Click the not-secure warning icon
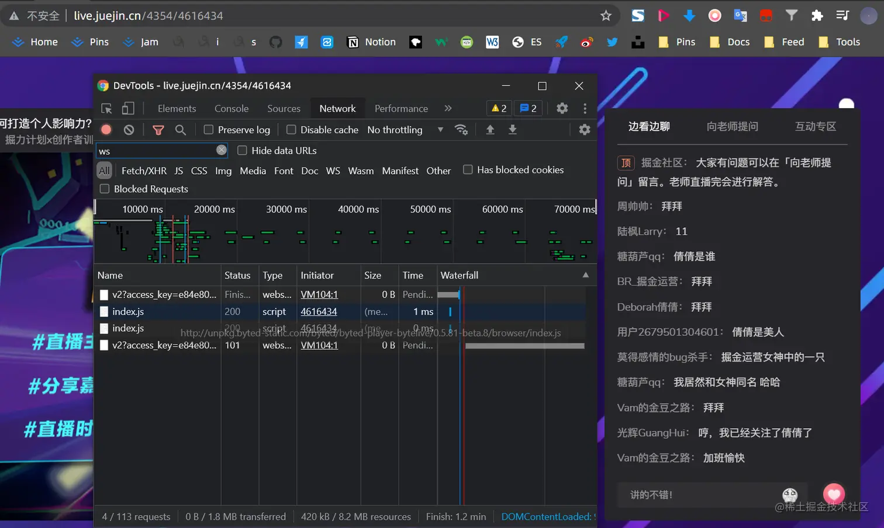 pyautogui.click(x=14, y=16)
